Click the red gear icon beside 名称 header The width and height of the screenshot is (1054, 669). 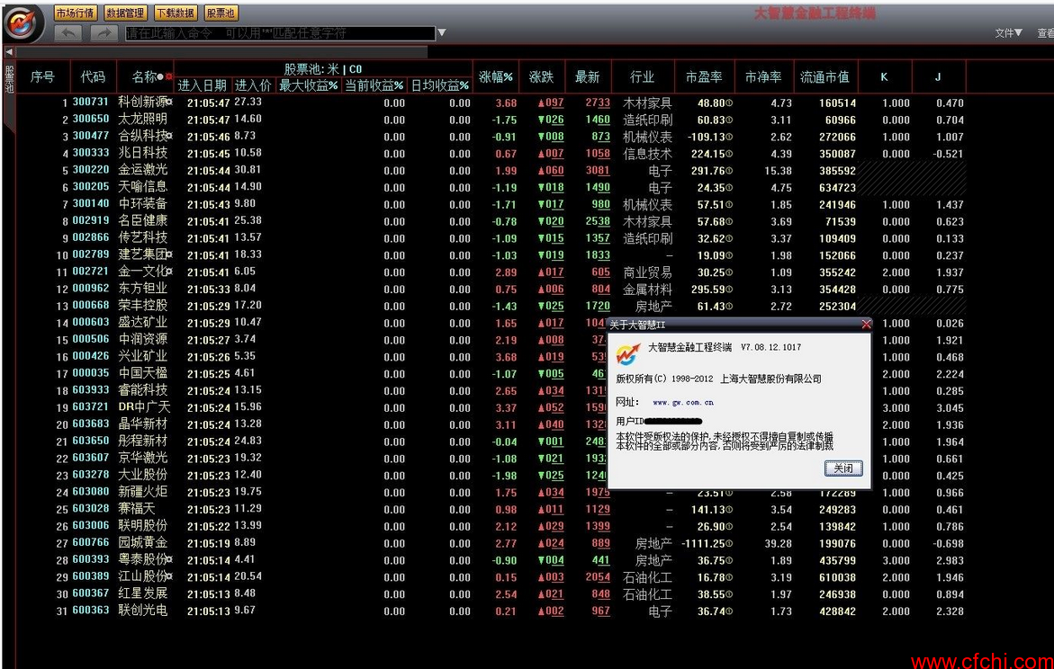point(168,76)
